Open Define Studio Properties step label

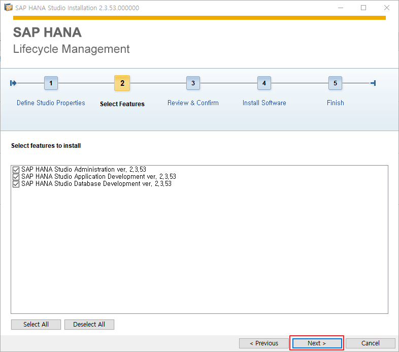pyautogui.click(x=51, y=103)
